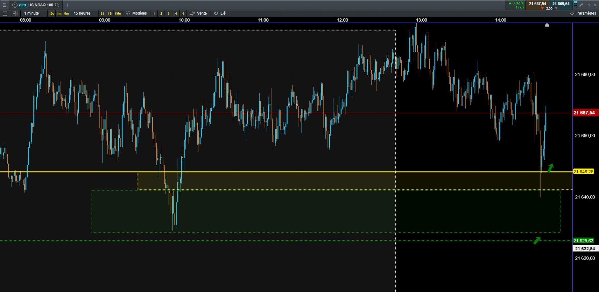Image resolution: width=599 pixels, height=292 pixels.
Task: Click the 21 669,54 ask price button
Action: 561,4
